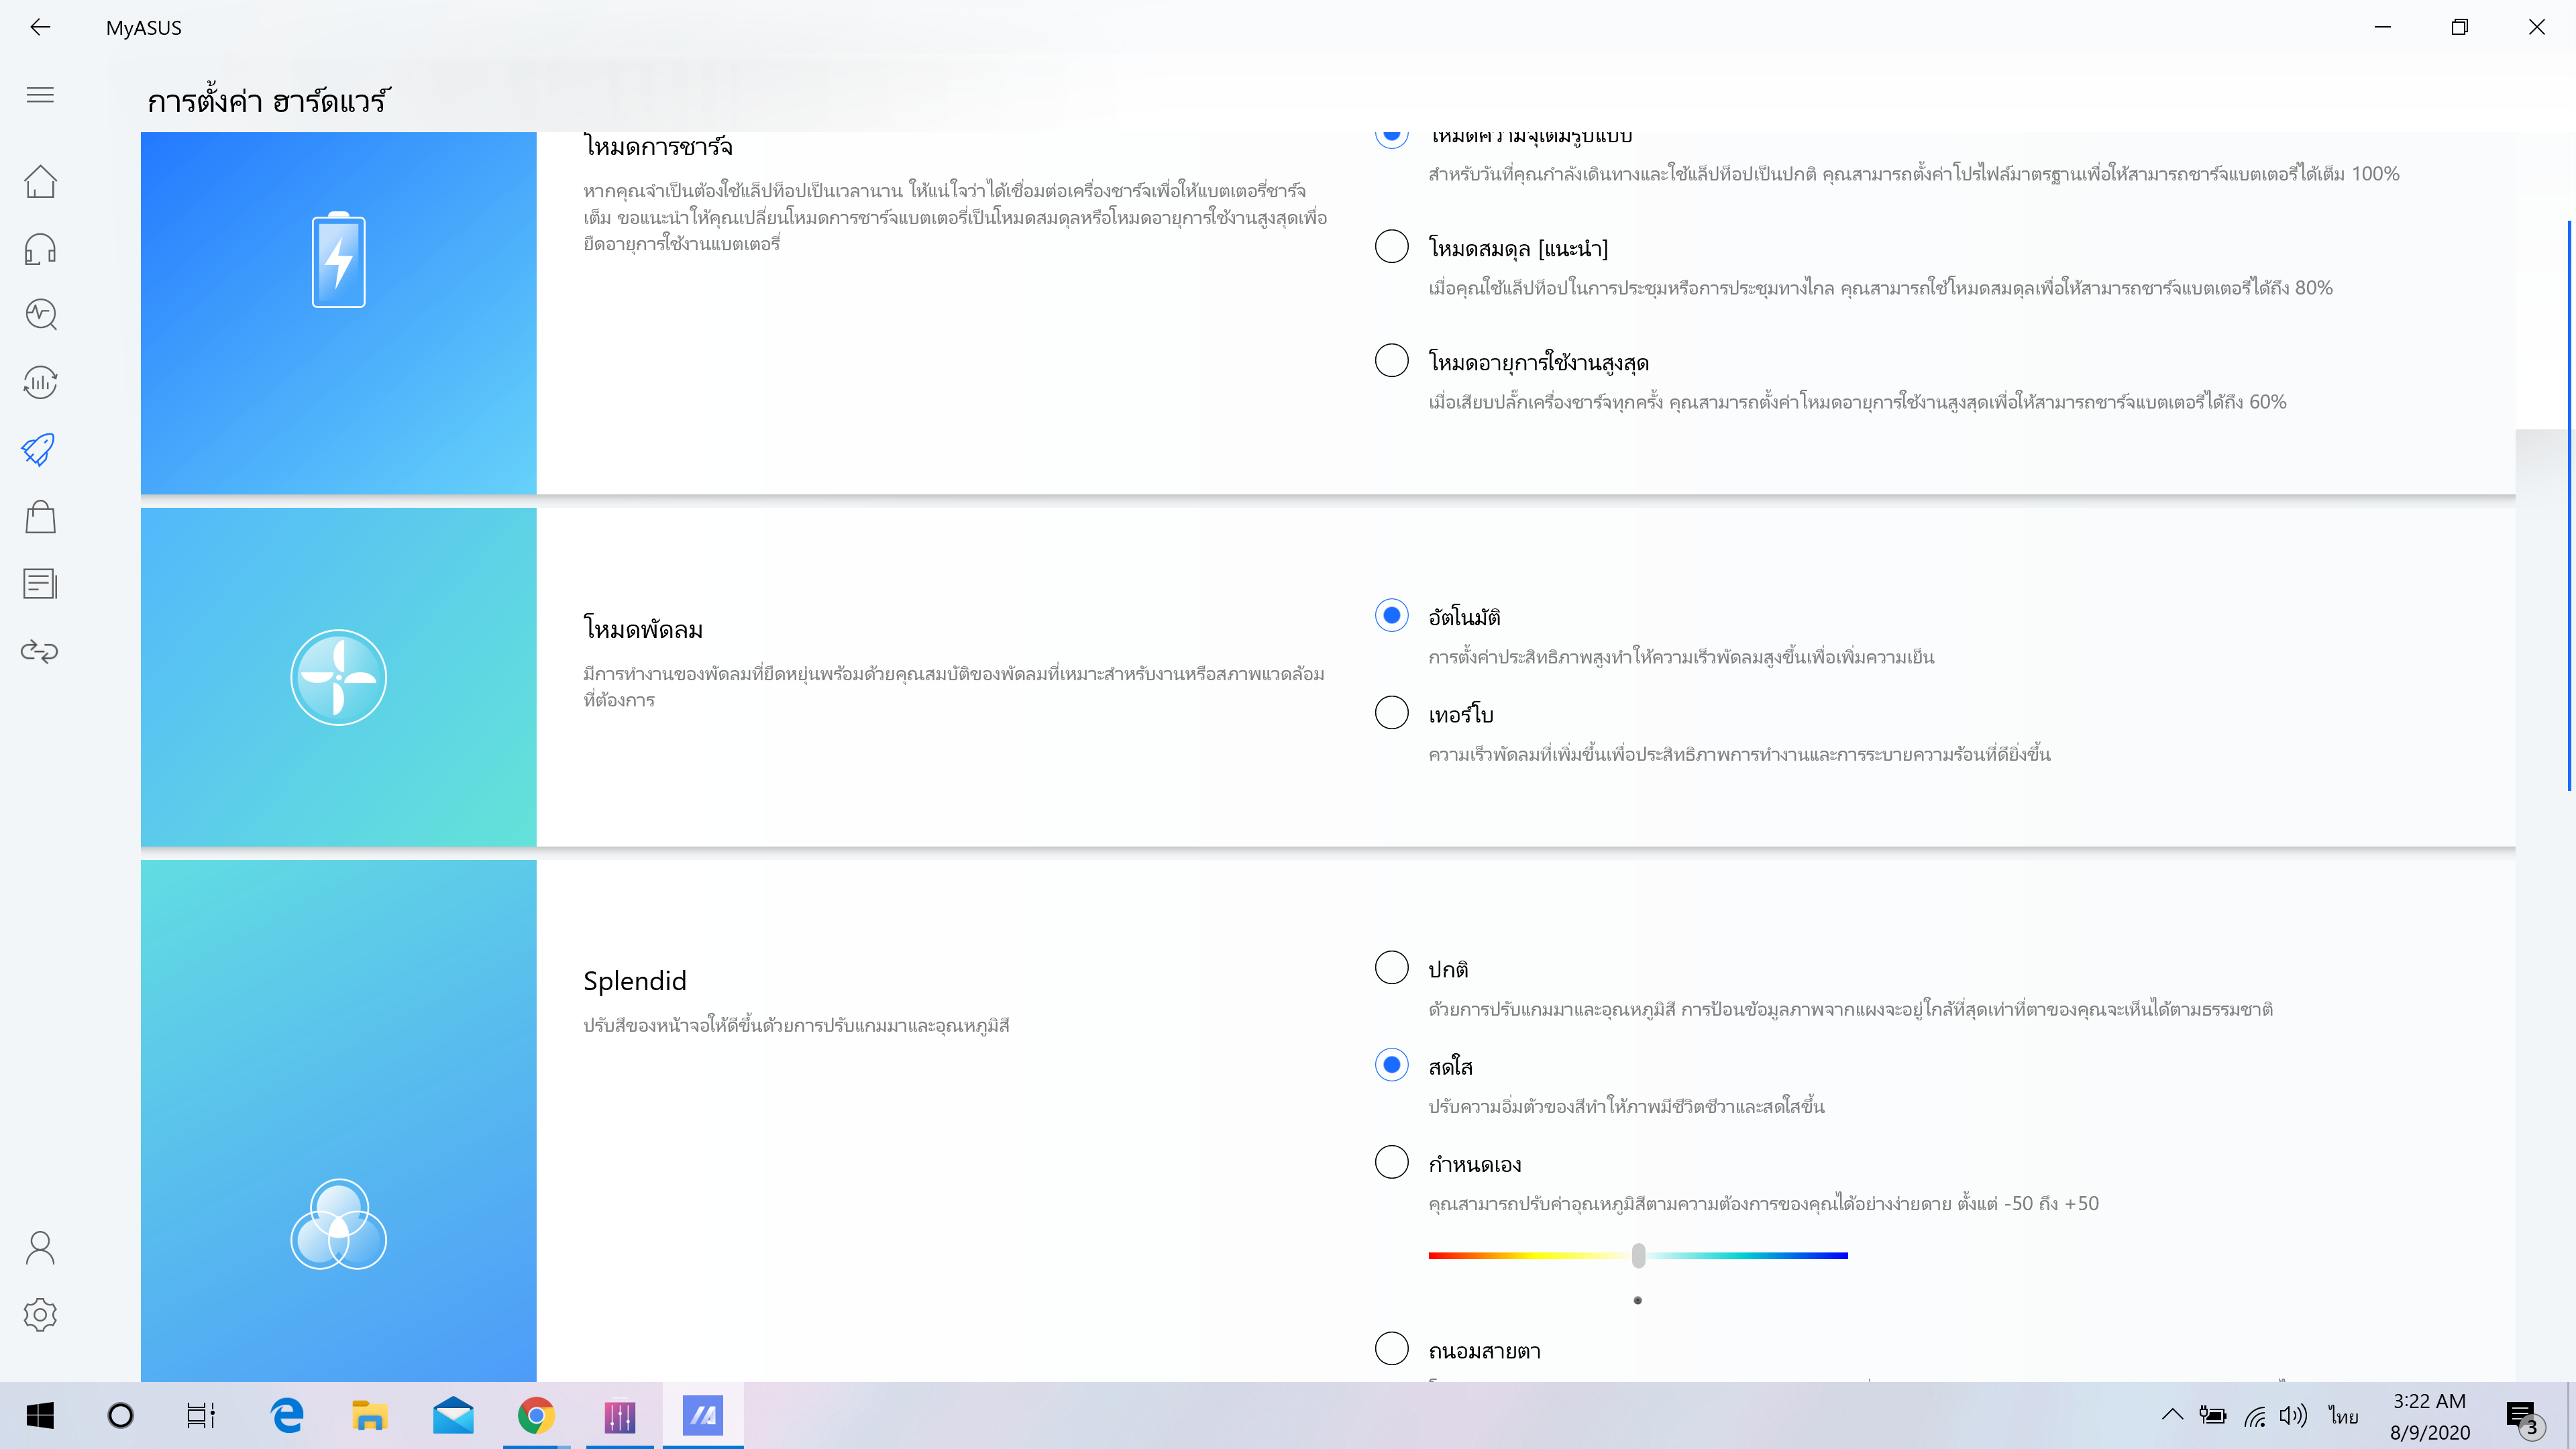Go back with the back arrow
Image resolution: width=2576 pixels, height=1449 pixels.
coord(40,27)
